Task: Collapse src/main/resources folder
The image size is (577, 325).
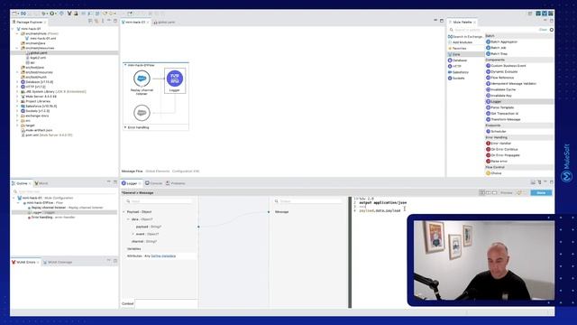Action: [17, 48]
